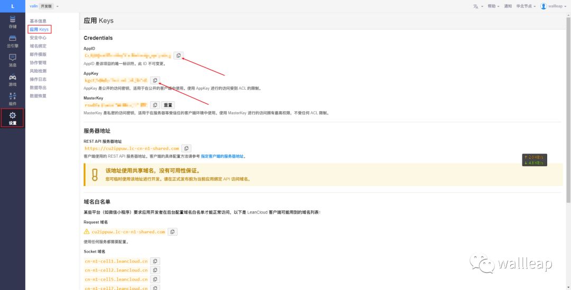Click the cn-n1-cell1.leancloud.cn domain text
Screen dimensions: 571x290
click(x=116, y=262)
